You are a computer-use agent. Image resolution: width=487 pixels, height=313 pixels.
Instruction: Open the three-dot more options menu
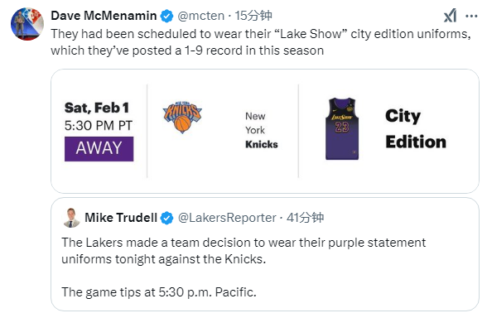click(x=471, y=17)
